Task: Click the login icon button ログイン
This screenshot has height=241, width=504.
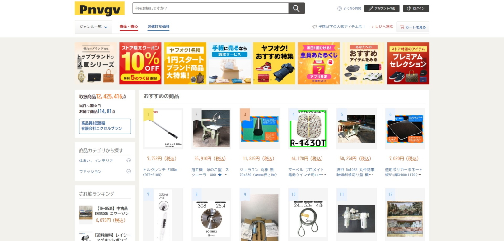Action: point(416,8)
